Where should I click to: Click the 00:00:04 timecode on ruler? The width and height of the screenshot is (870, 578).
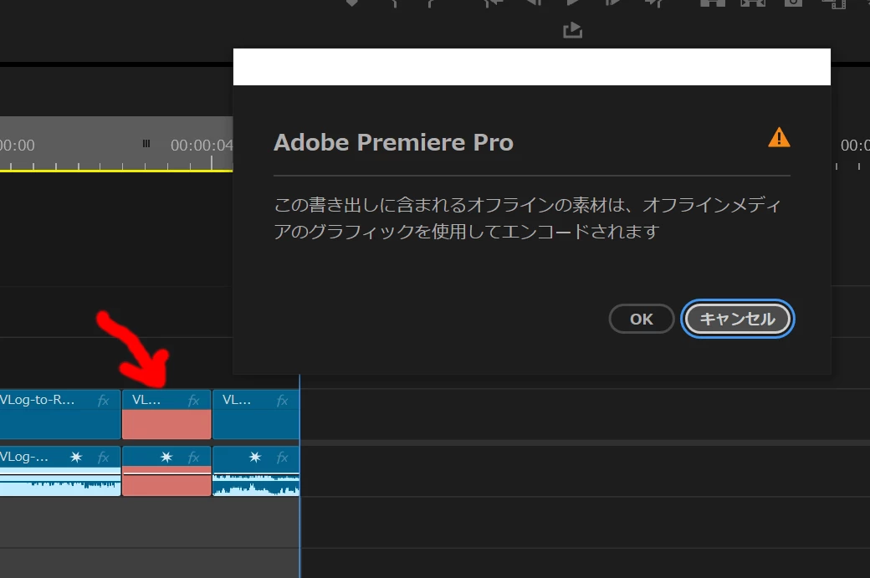(202, 146)
